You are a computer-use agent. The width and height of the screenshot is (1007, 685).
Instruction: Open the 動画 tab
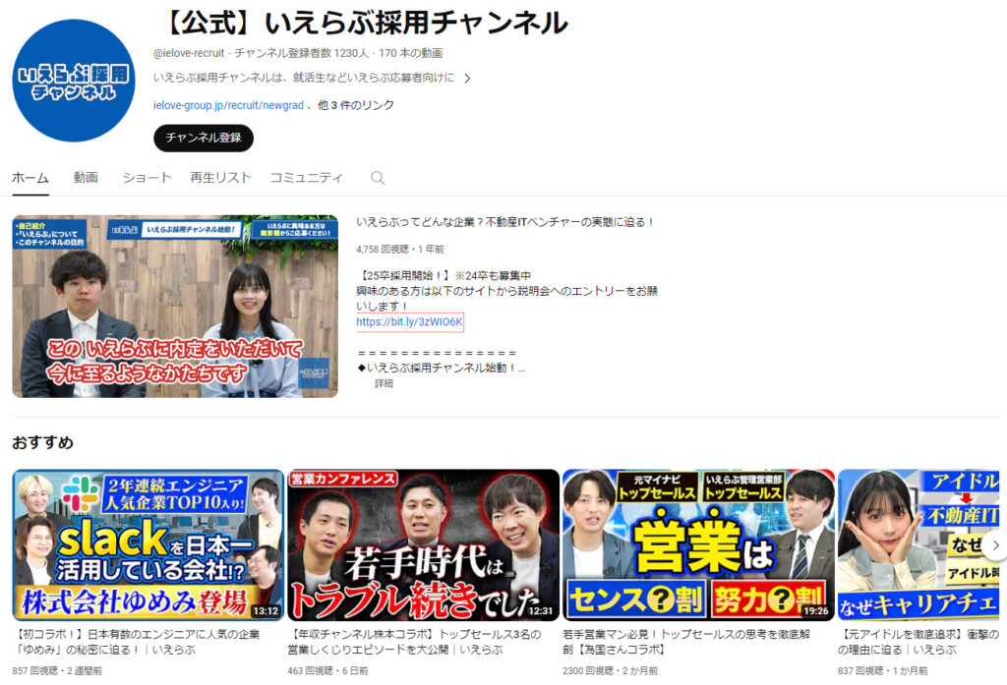tap(86, 178)
